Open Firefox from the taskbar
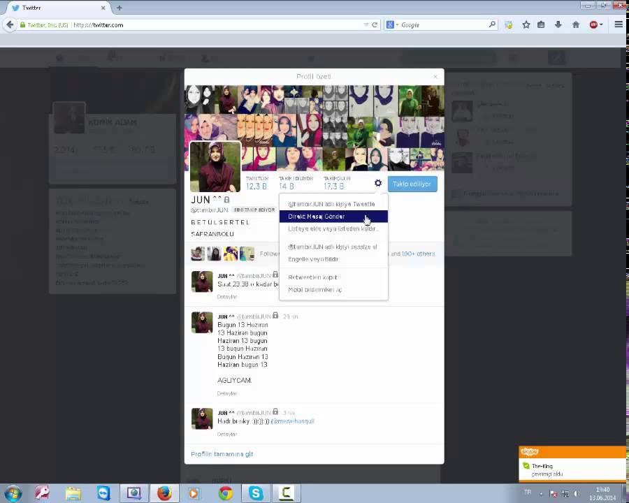Viewport: 629px width, 503px height. coord(164,493)
